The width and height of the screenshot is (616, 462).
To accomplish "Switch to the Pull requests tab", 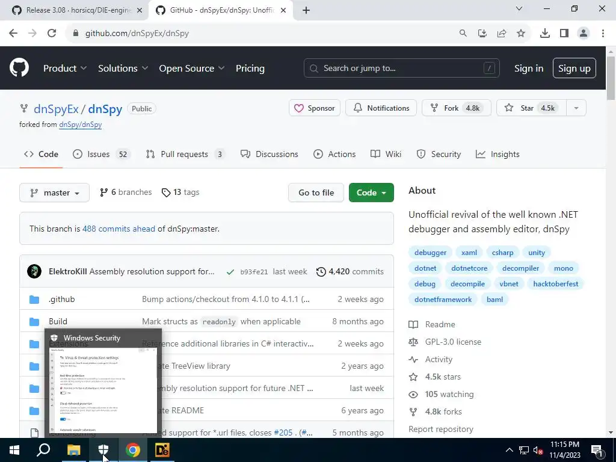I will [x=185, y=154].
